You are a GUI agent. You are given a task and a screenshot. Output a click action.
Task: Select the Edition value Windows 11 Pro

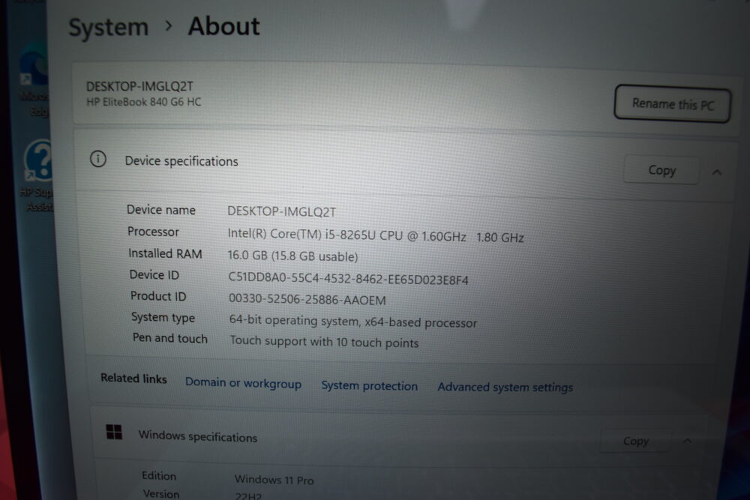pyautogui.click(x=274, y=480)
